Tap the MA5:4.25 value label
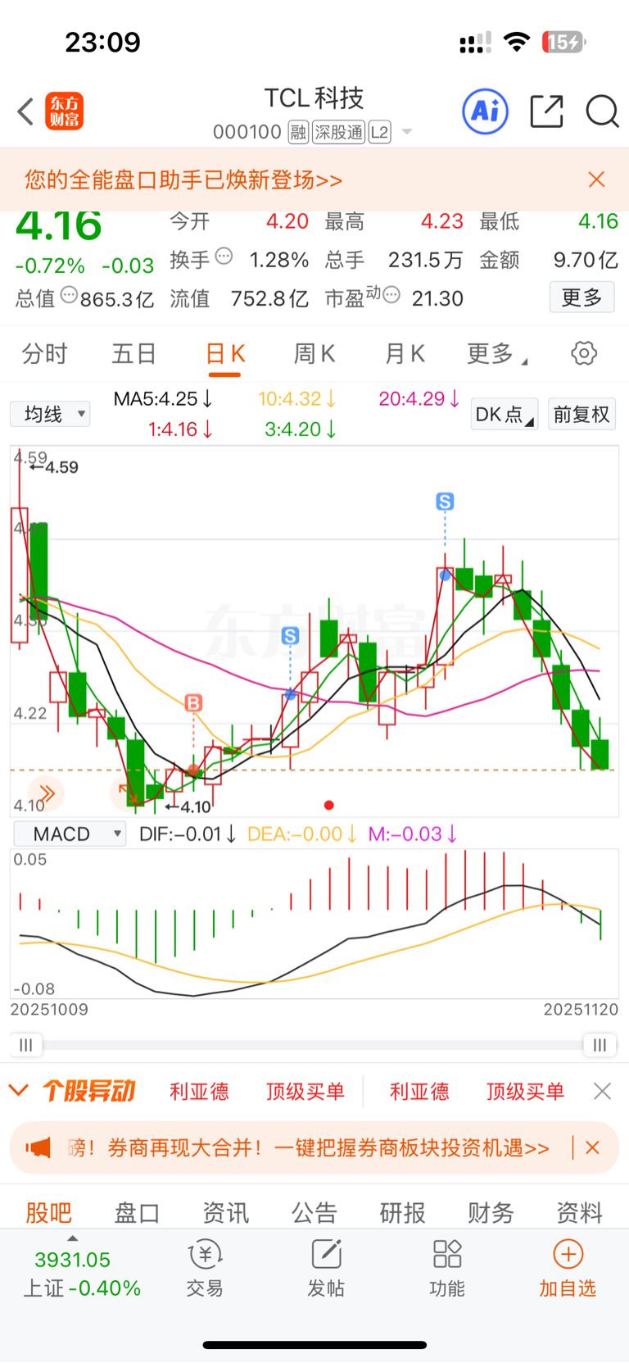This screenshot has width=629, height=1363. tap(163, 399)
